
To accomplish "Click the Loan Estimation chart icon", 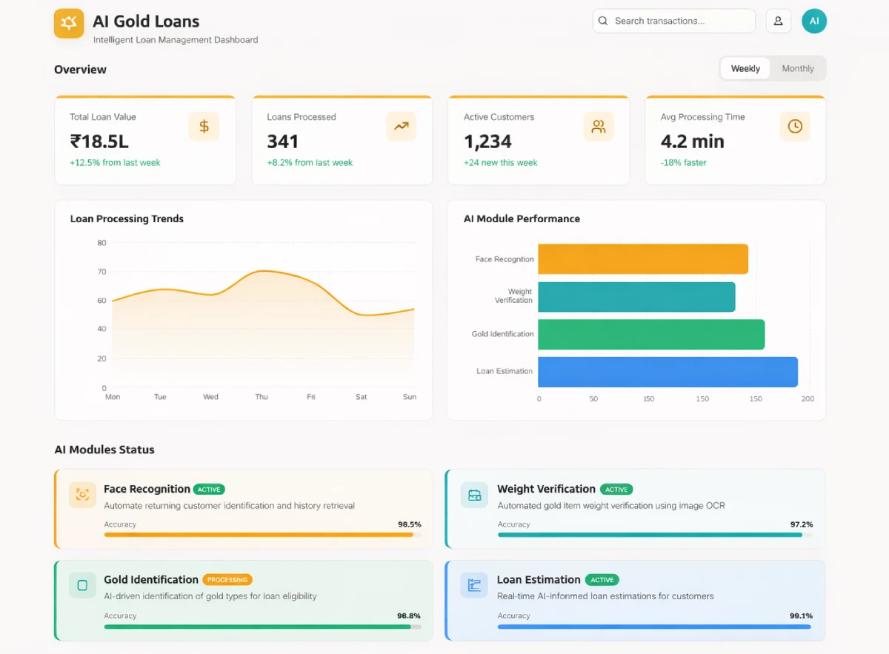I will tap(474, 585).
